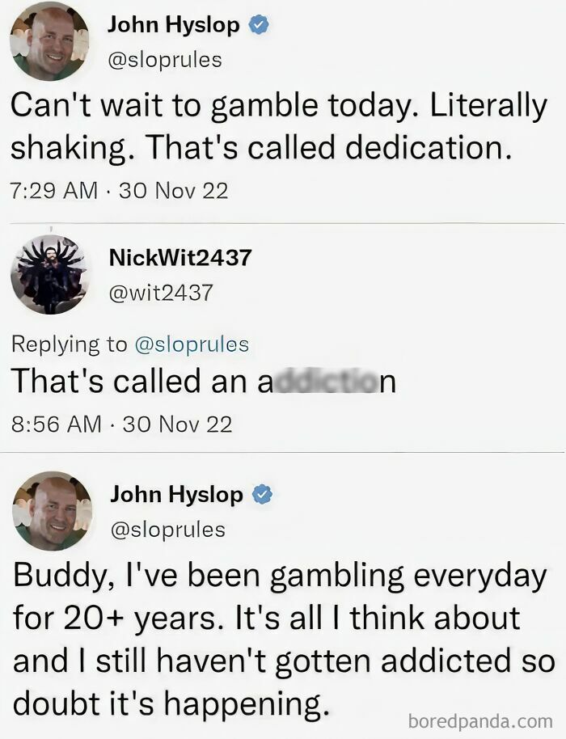Click the blurred word in the reply
Image resolution: width=566 pixels, height=739 pixels.
pos(327,382)
